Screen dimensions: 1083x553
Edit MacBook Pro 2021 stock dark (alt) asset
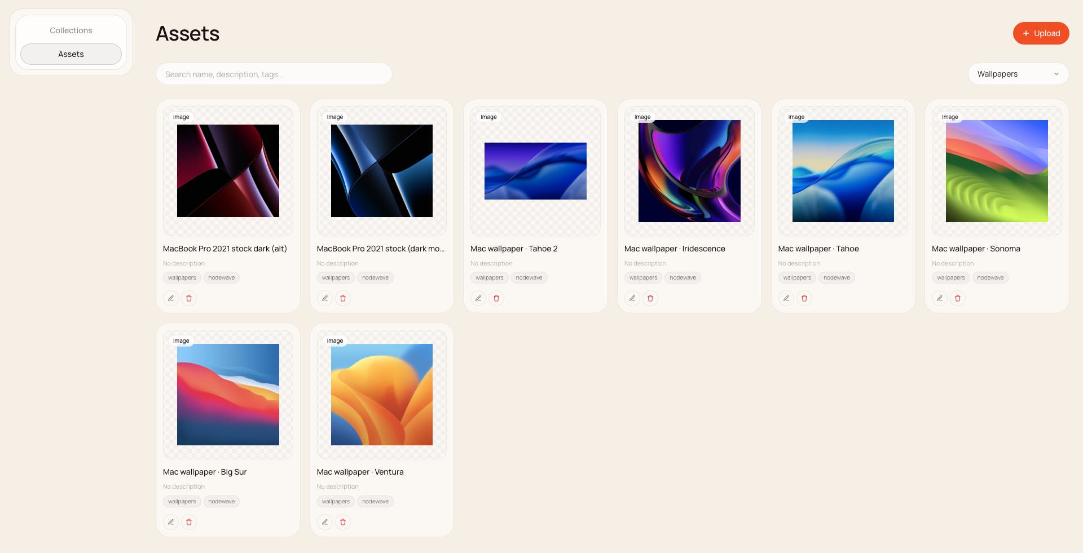(171, 298)
